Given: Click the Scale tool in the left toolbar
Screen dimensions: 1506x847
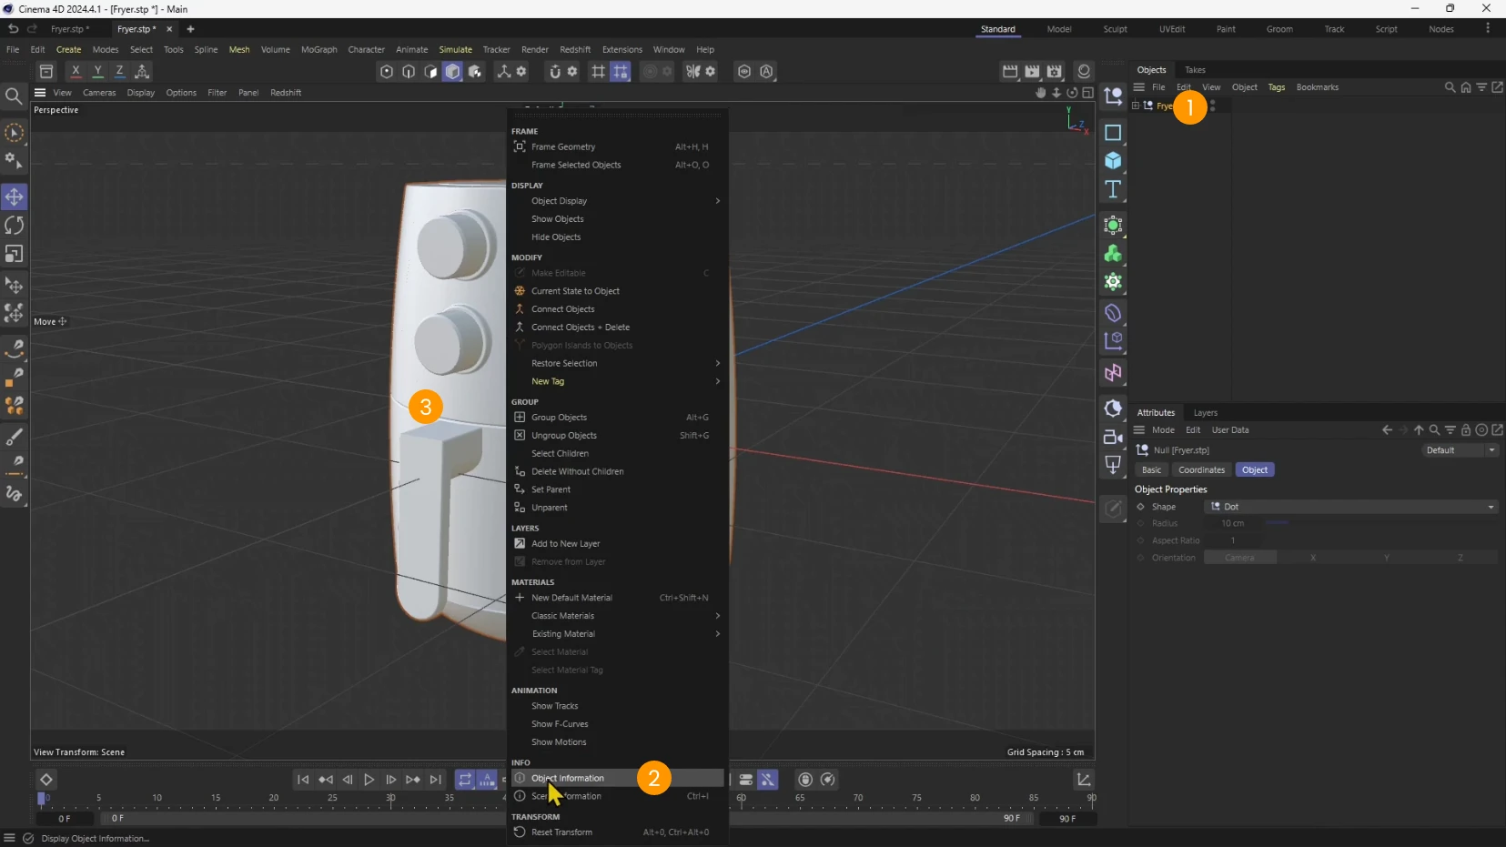Looking at the screenshot, I should point(15,254).
